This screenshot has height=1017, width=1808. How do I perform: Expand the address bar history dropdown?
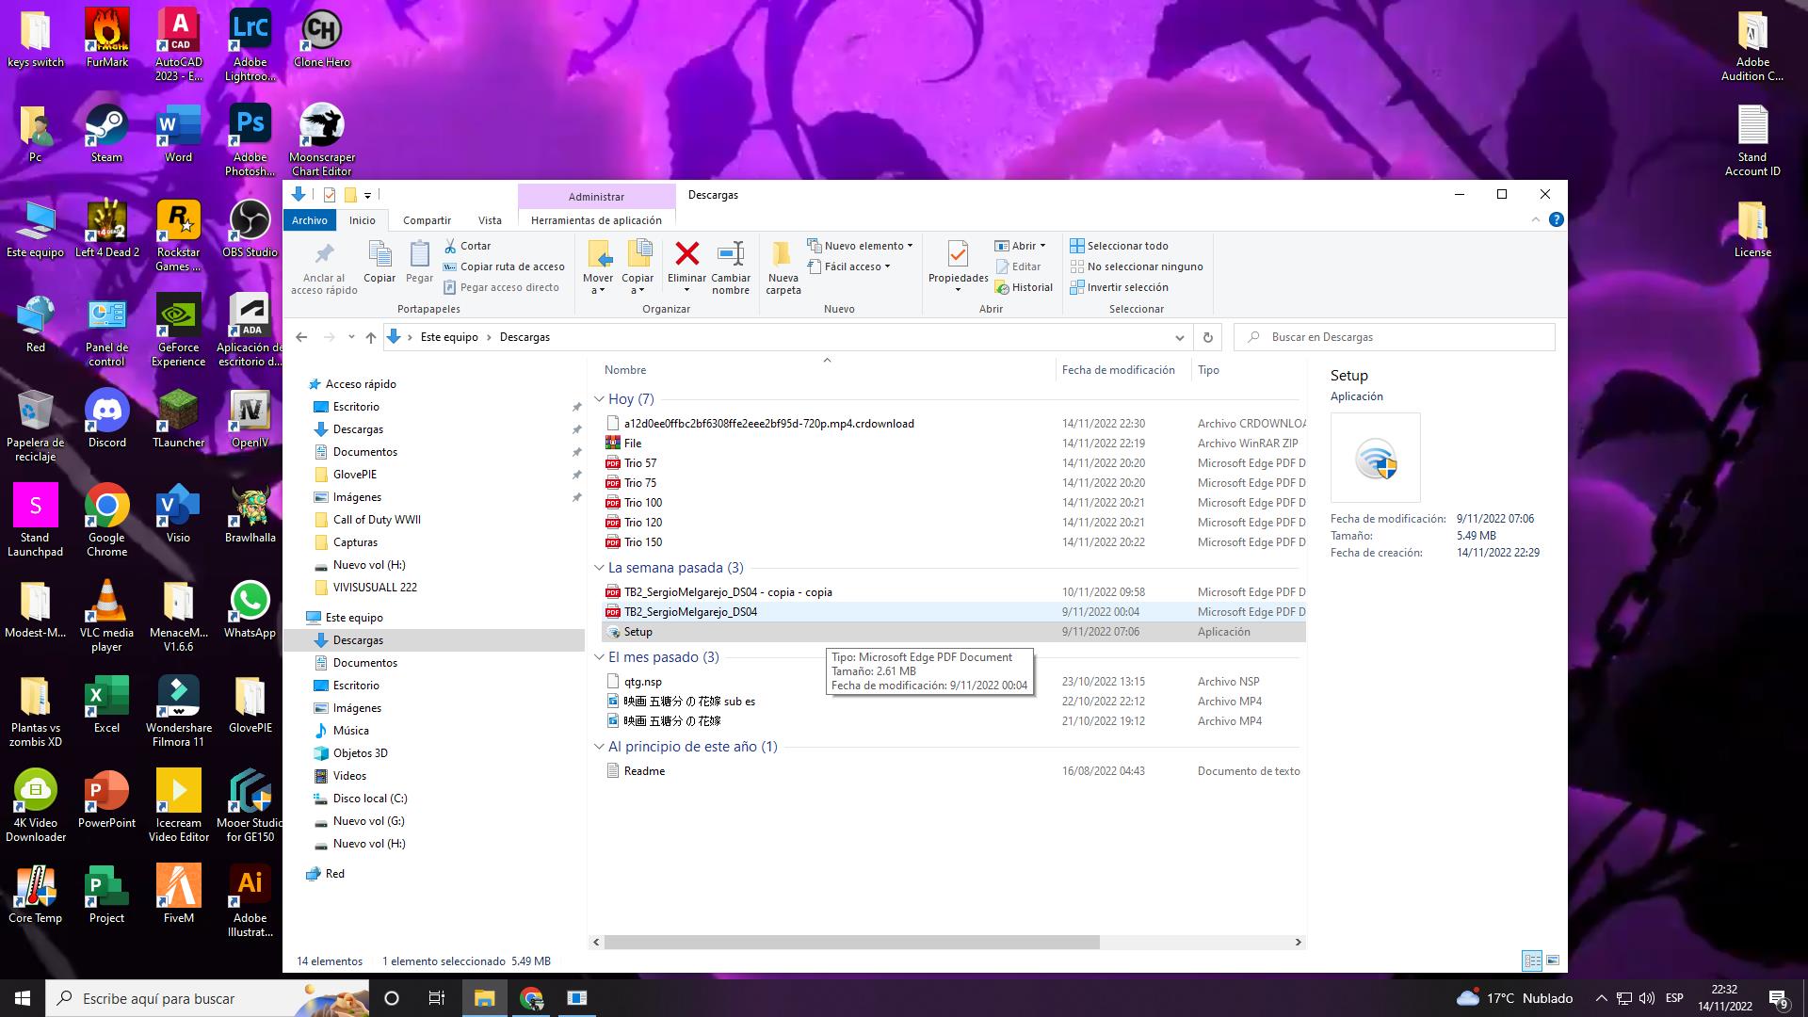[1179, 337]
